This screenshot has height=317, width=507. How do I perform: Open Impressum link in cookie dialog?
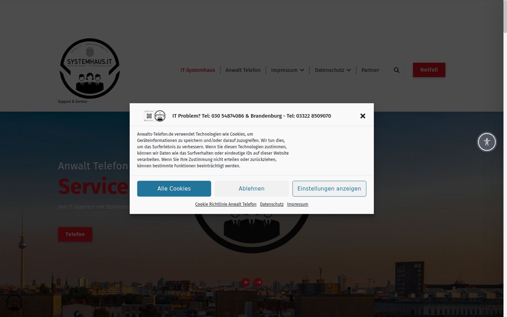click(x=298, y=204)
